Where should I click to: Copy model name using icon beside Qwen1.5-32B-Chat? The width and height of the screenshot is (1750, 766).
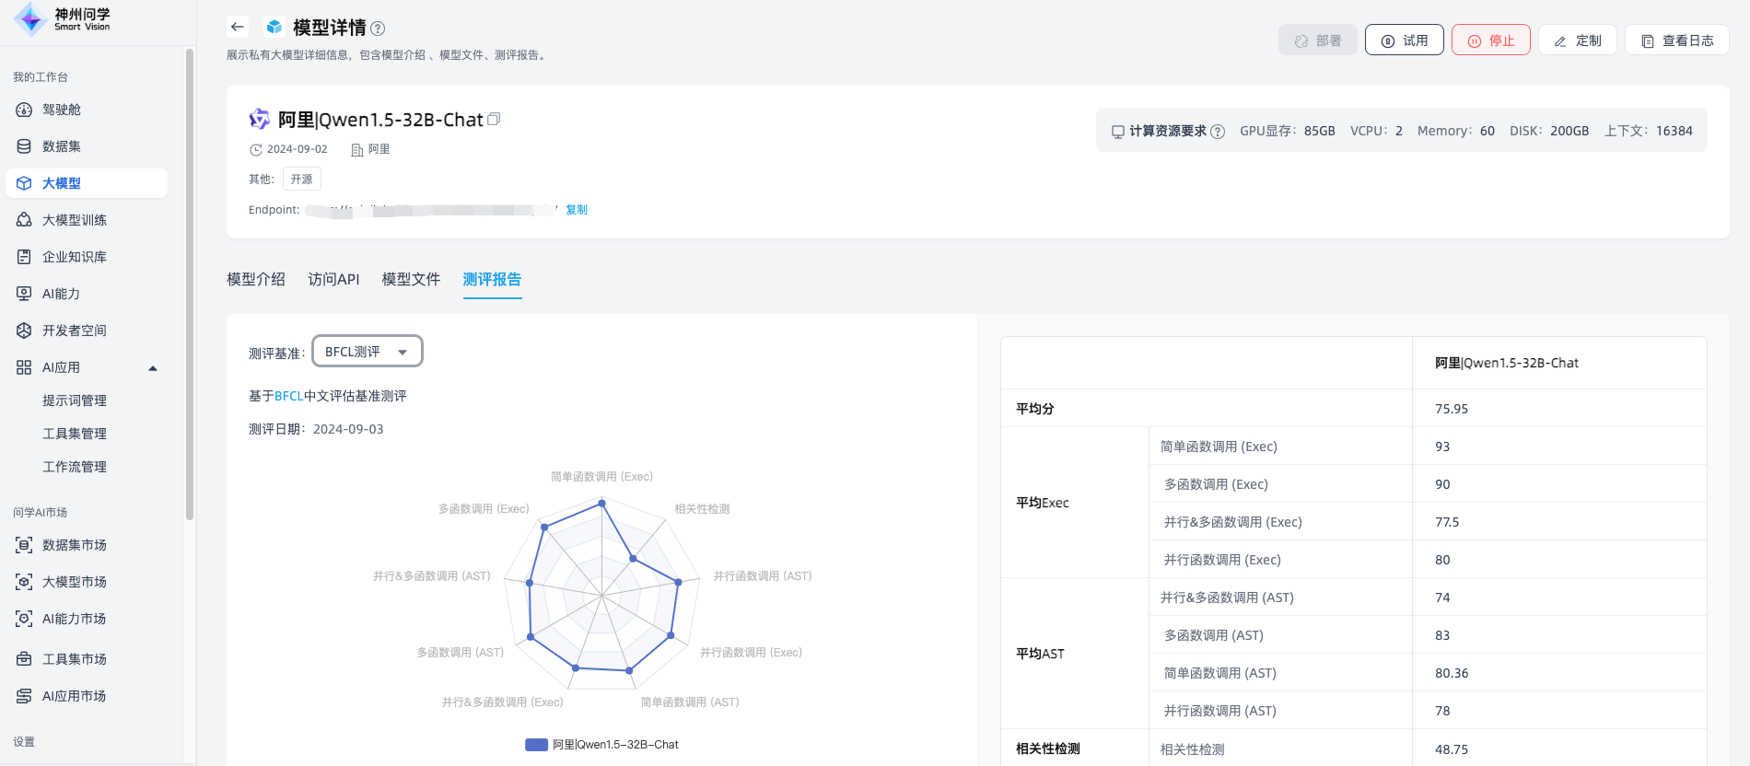[494, 120]
